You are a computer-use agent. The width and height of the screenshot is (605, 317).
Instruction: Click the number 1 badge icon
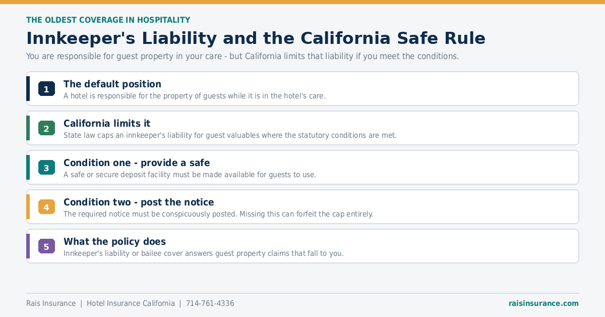(46, 89)
